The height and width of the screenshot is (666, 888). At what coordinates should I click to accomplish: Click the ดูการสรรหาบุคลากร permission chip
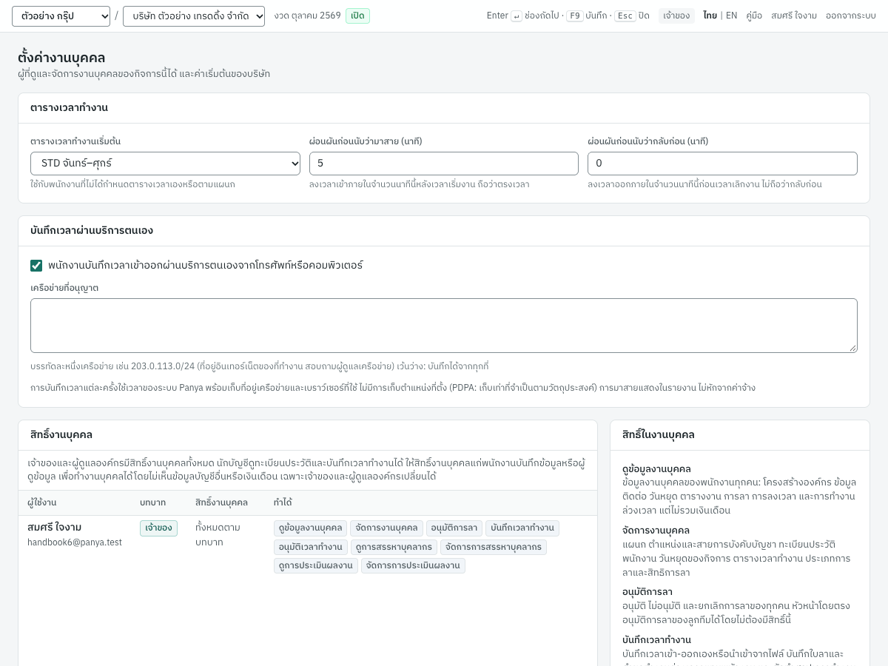pos(394,547)
